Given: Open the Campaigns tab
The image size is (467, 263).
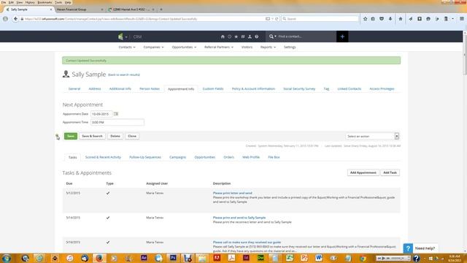Looking at the screenshot, I should coord(177,157).
